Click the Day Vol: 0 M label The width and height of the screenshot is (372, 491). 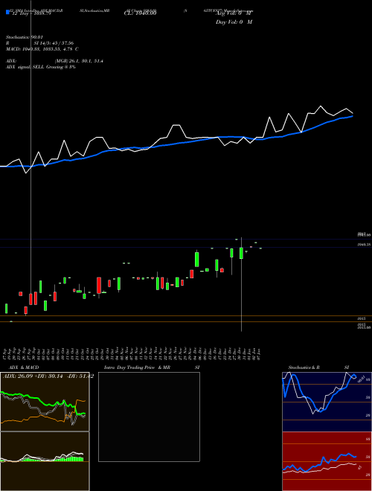pos(234,22)
